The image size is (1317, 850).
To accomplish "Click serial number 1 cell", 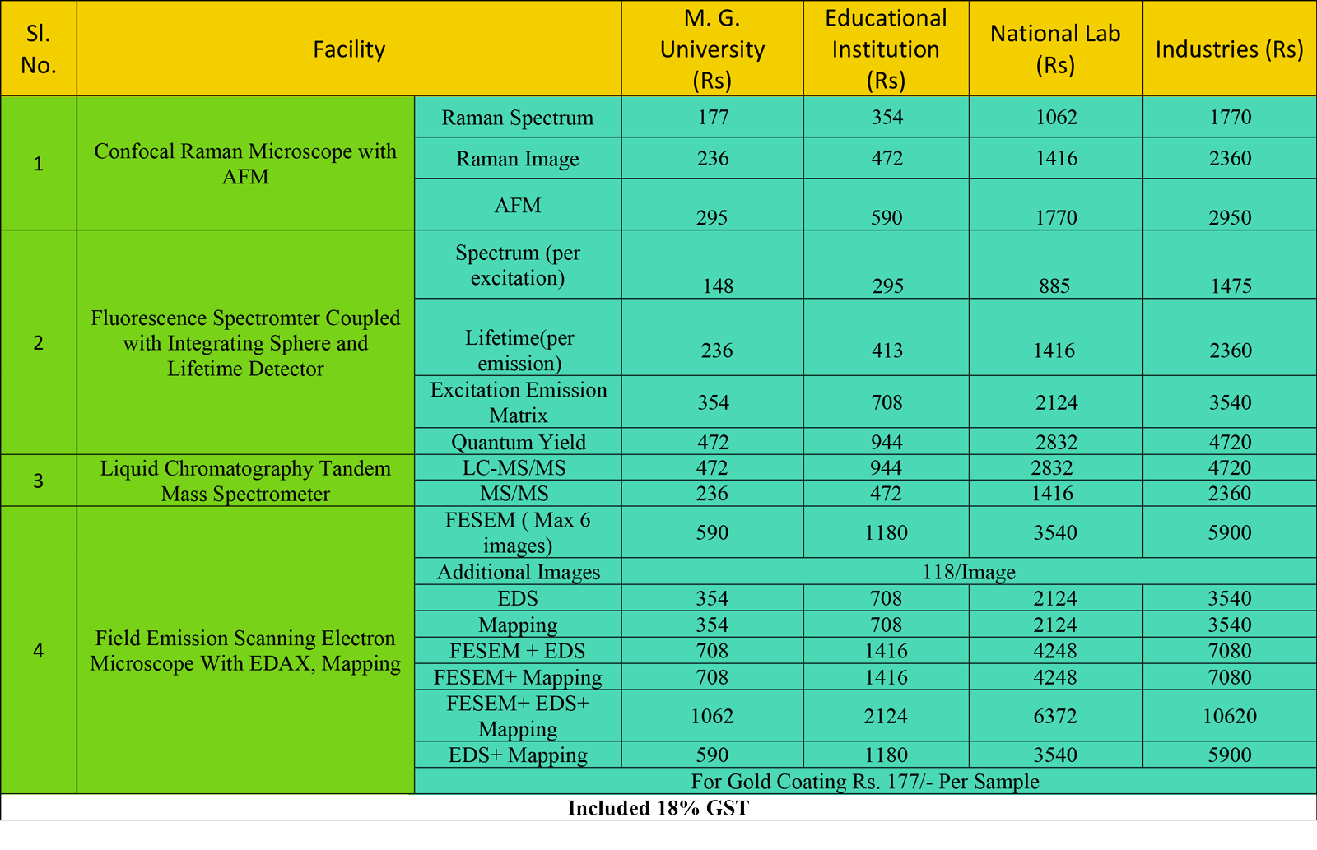I will pyautogui.click(x=39, y=164).
